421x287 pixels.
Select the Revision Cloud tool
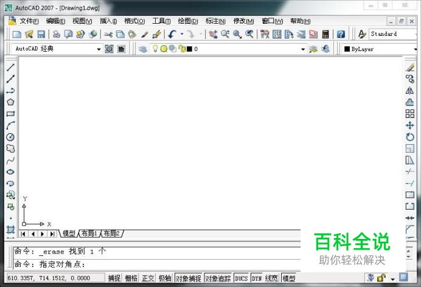click(x=10, y=148)
